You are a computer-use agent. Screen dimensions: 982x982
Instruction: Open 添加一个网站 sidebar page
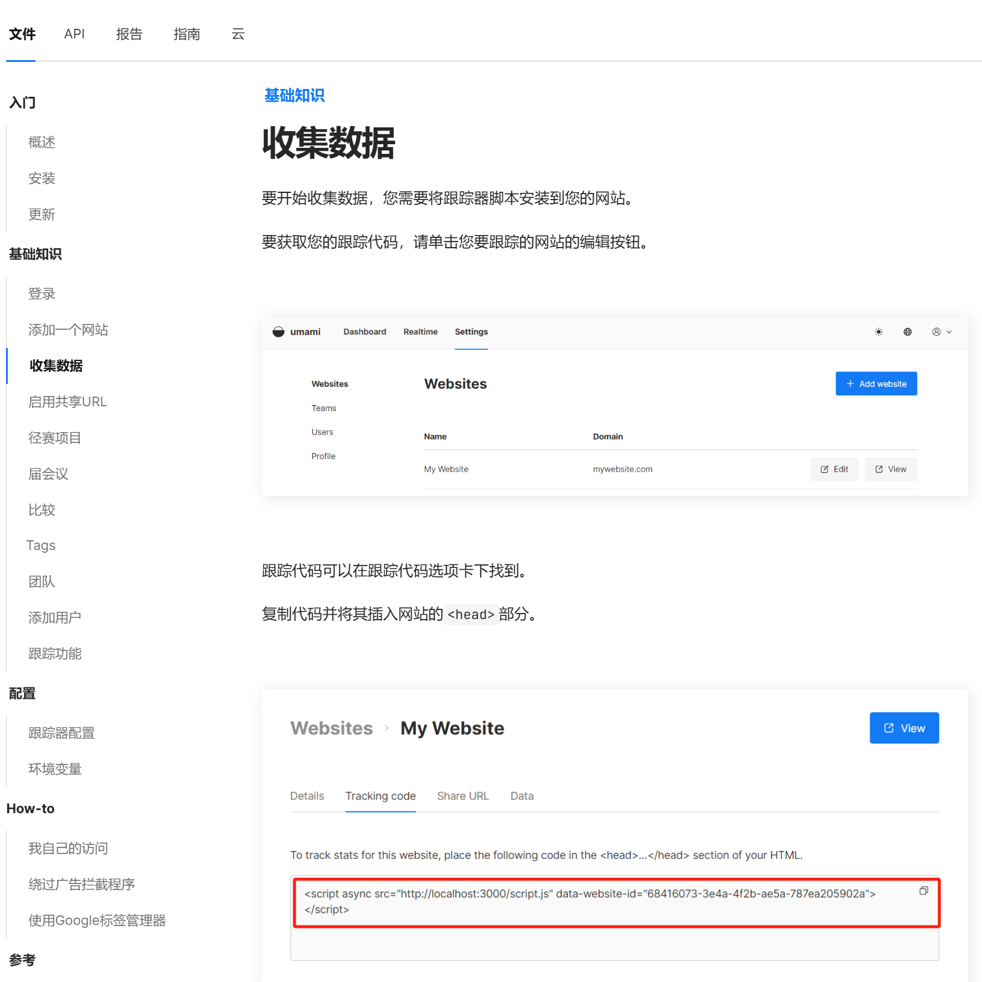tap(68, 330)
